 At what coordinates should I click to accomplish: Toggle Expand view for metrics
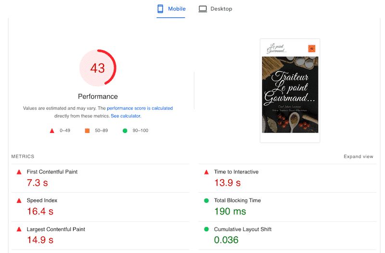coord(358,157)
